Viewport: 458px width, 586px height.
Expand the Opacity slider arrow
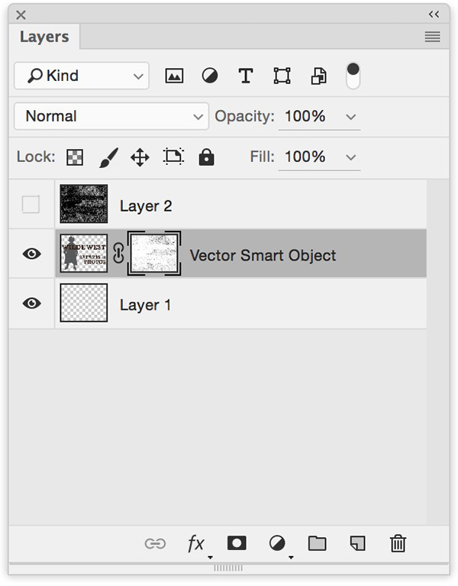pos(350,117)
